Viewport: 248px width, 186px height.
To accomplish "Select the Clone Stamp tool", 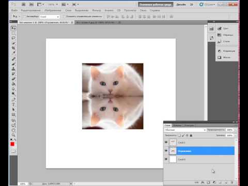I will (x=13, y=69).
